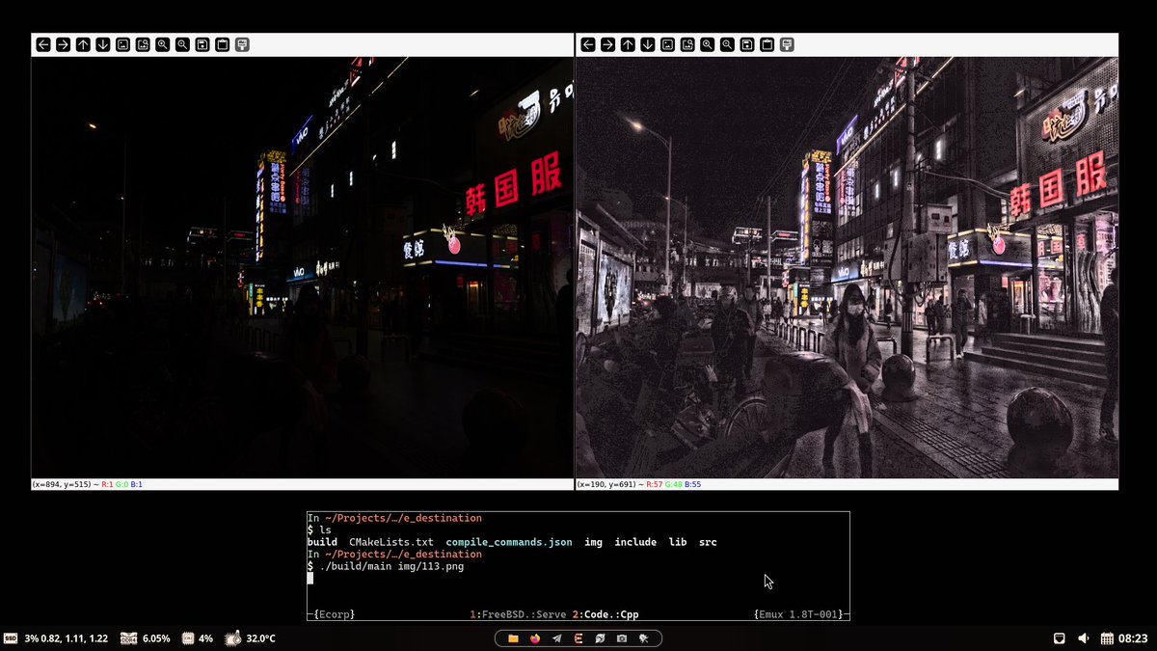Open the calendar icon beside the clock
Image resolution: width=1157 pixels, height=651 pixels.
(1108, 638)
